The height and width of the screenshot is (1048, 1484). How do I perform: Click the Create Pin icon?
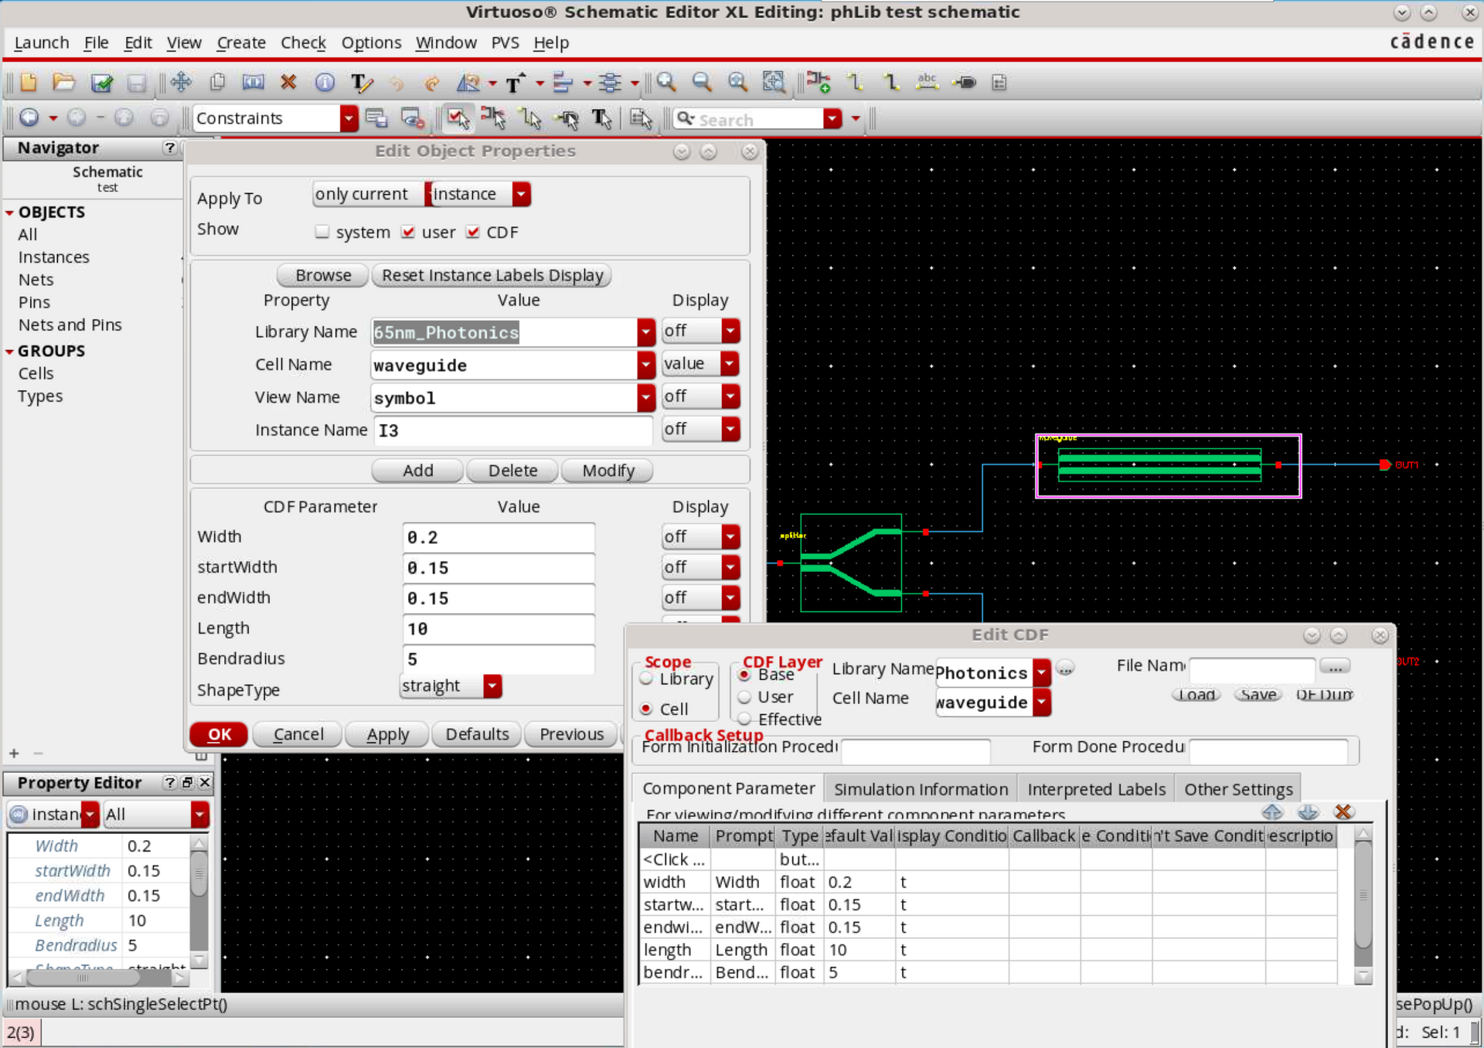point(964,82)
